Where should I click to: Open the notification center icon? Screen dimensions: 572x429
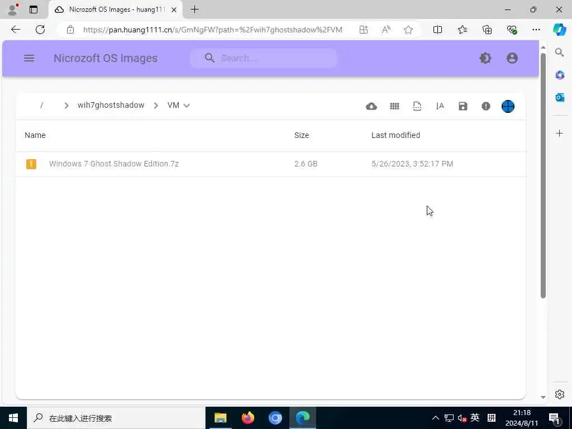coord(555,418)
